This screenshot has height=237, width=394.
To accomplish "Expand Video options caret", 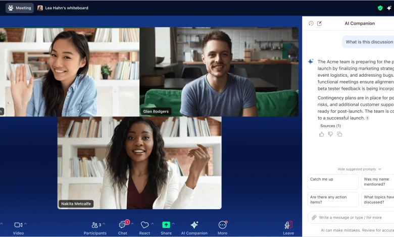I will pos(25,224).
